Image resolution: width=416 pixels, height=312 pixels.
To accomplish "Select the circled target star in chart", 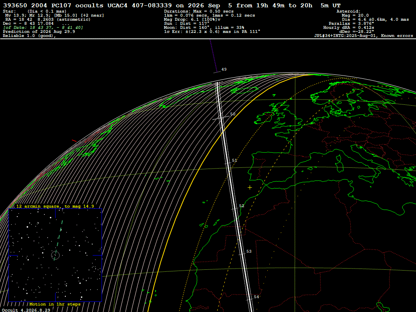I will pyautogui.click(x=55, y=255).
